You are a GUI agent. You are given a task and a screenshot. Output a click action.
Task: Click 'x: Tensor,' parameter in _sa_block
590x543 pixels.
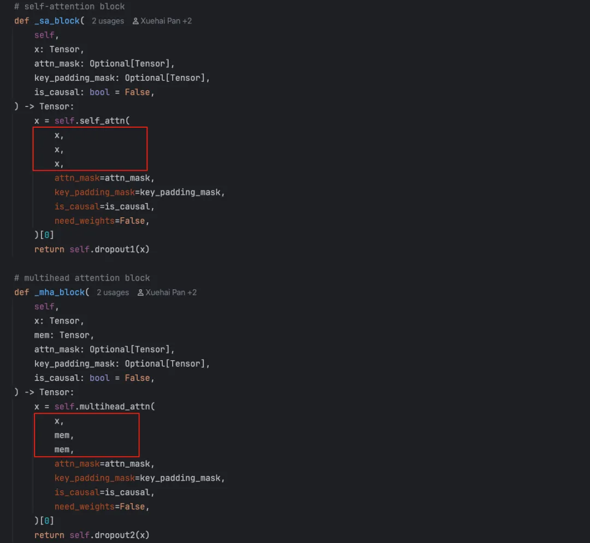tap(59, 50)
